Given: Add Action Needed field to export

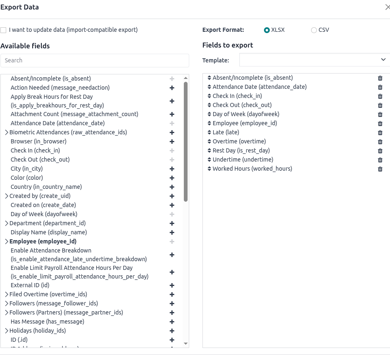Looking at the screenshot, I should pos(172,88).
